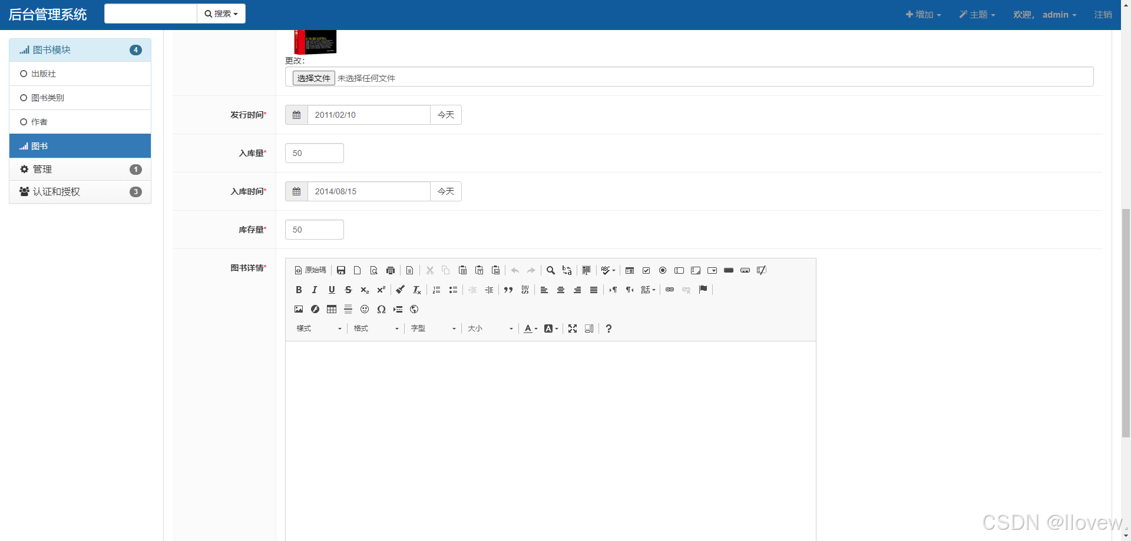Select the 图书 sidebar item

pyautogui.click(x=80, y=146)
